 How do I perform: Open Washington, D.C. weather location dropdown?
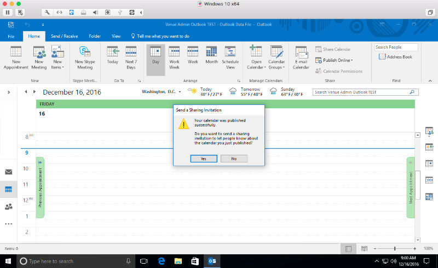[180, 92]
